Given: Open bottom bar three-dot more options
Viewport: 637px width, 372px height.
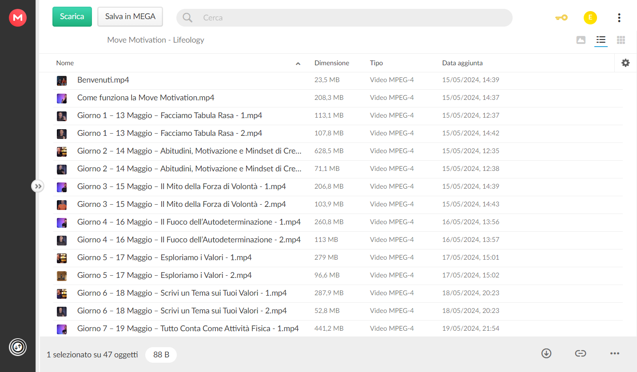Looking at the screenshot, I should (x=615, y=353).
